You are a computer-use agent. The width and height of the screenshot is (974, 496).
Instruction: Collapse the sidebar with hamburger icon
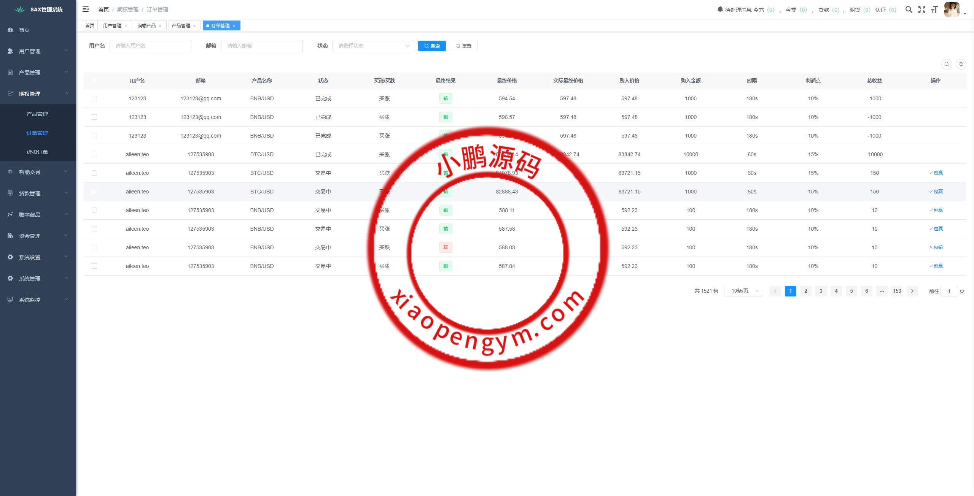pos(86,9)
